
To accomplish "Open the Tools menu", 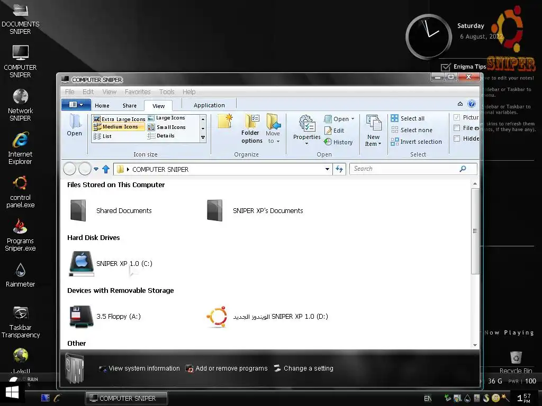I will coord(167,92).
